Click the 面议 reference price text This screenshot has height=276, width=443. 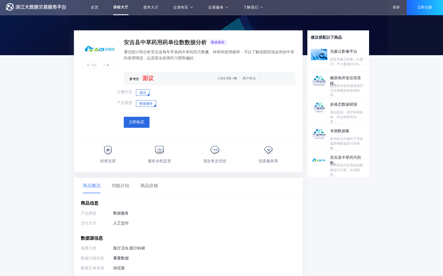click(148, 78)
